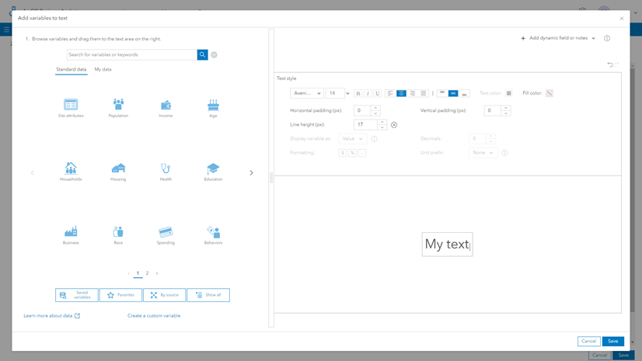Justify the text

(x=424, y=93)
